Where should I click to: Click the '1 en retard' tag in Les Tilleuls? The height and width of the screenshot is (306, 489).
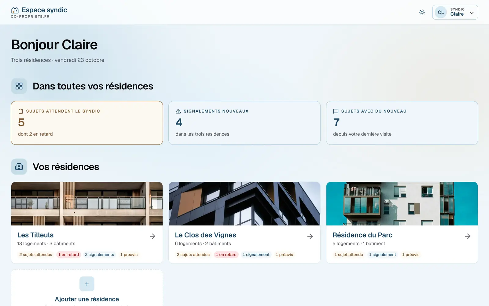pyautogui.click(x=68, y=255)
